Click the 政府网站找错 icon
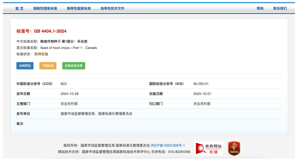The height and width of the screenshot is (164, 302). pyautogui.click(x=208, y=148)
